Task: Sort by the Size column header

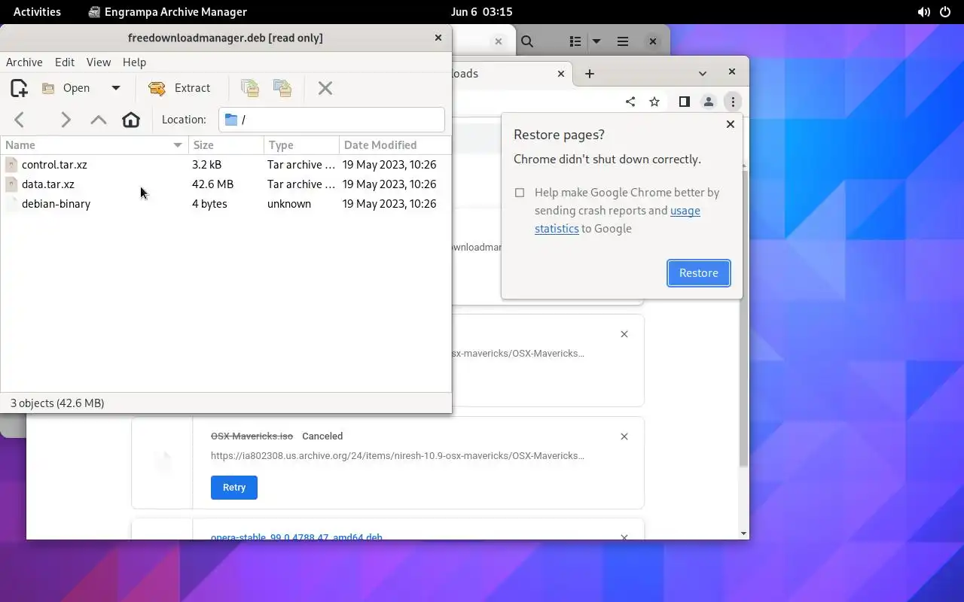Action: [x=226, y=145]
